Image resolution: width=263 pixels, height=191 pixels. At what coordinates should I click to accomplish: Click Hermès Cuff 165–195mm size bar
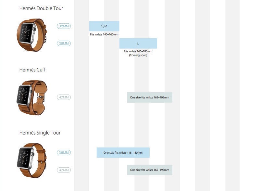pos(149,97)
